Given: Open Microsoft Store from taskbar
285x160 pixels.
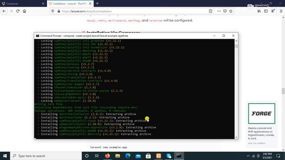Looking at the screenshot, I should click(148, 156).
